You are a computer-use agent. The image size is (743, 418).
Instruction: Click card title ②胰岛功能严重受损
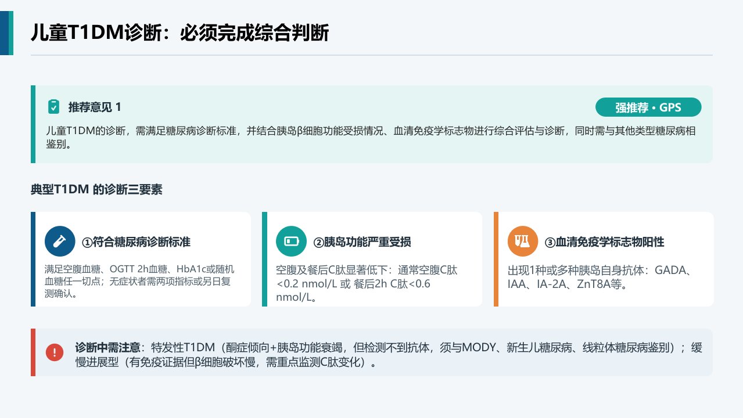(362, 242)
